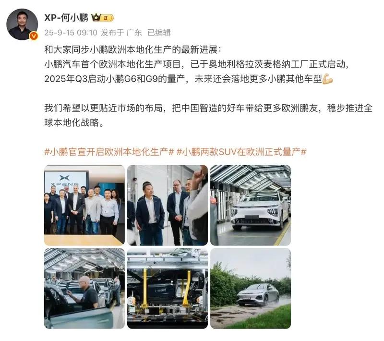Open the photo of men touring the factory
Image resolution: width=384 pixels, height=341 pixels.
168,205
